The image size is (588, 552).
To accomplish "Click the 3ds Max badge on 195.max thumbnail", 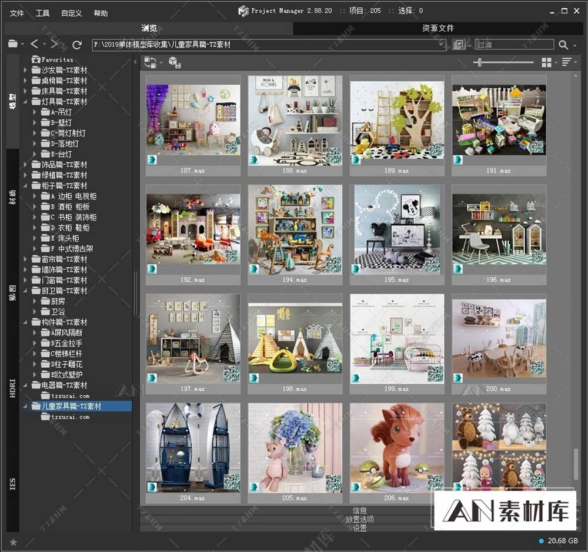I will [x=356, y=269].
